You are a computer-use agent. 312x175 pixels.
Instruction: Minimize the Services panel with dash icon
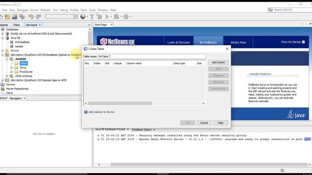(x=89, y=25)
